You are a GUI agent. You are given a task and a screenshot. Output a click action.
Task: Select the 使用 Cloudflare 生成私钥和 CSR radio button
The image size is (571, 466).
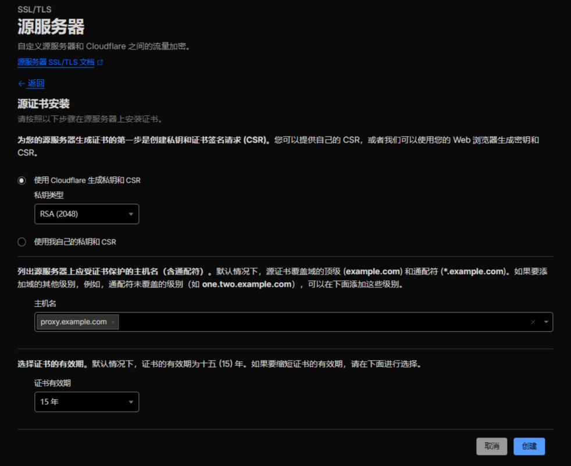[x=22, y=181]
